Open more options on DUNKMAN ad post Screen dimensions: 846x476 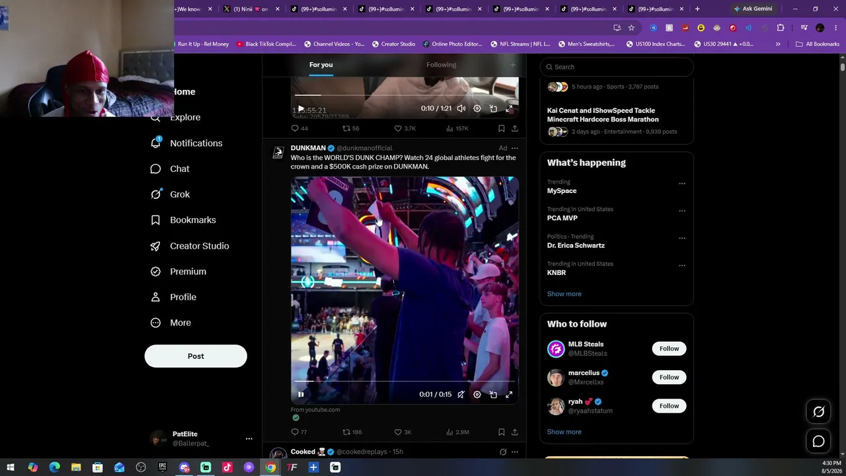point(515,148)
